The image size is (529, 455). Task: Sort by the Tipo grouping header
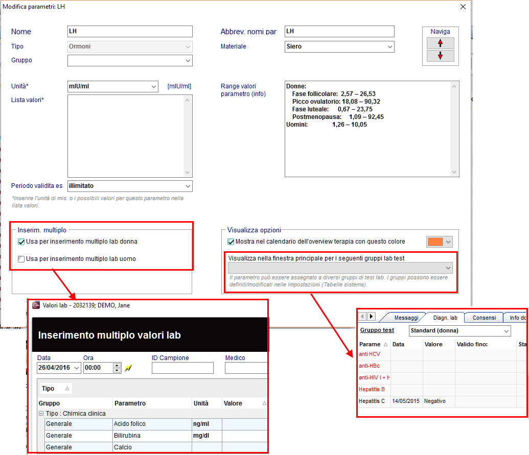[56, 388]
